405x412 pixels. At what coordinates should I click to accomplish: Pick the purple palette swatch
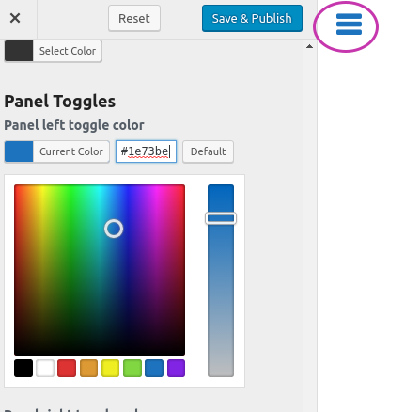[x=176, y=368]
